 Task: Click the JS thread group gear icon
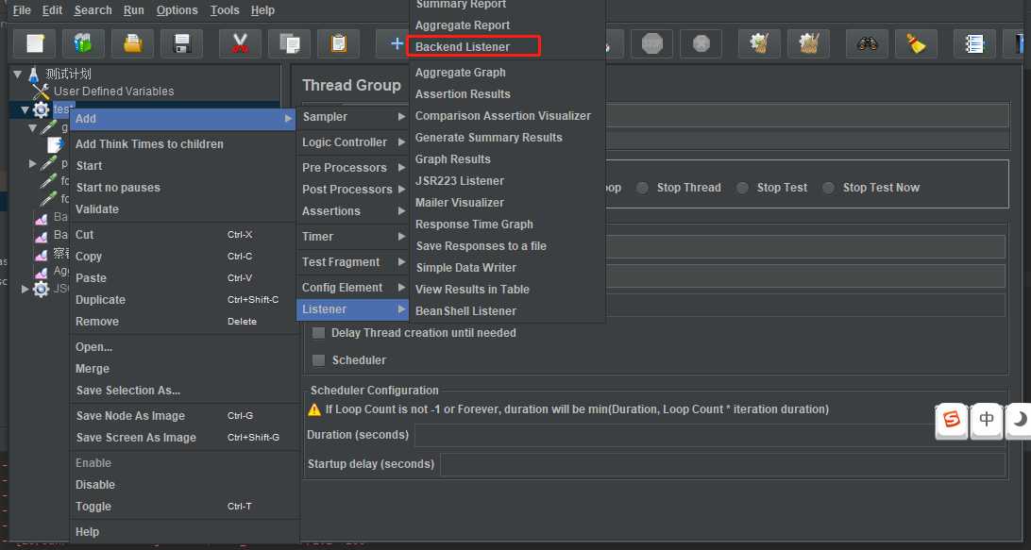41,289
